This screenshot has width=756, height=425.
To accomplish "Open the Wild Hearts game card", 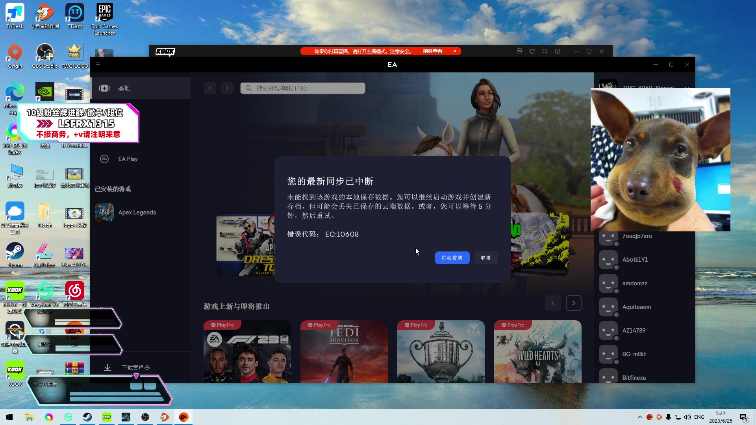I will (x=538, y=351).
